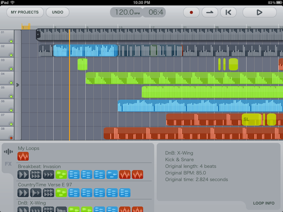Select the last orange loop in Breakbeat: Invasion

[x=137, y=175]
